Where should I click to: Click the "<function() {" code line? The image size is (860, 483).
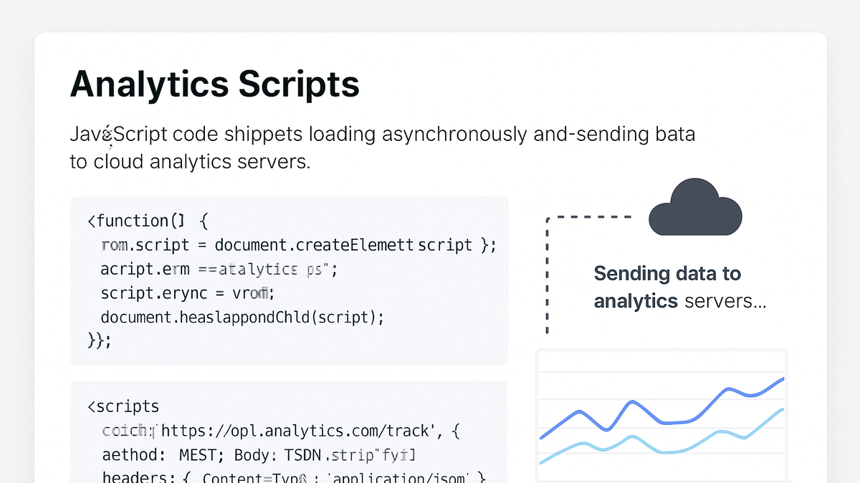pyautogui.click(x=148, y=220)
